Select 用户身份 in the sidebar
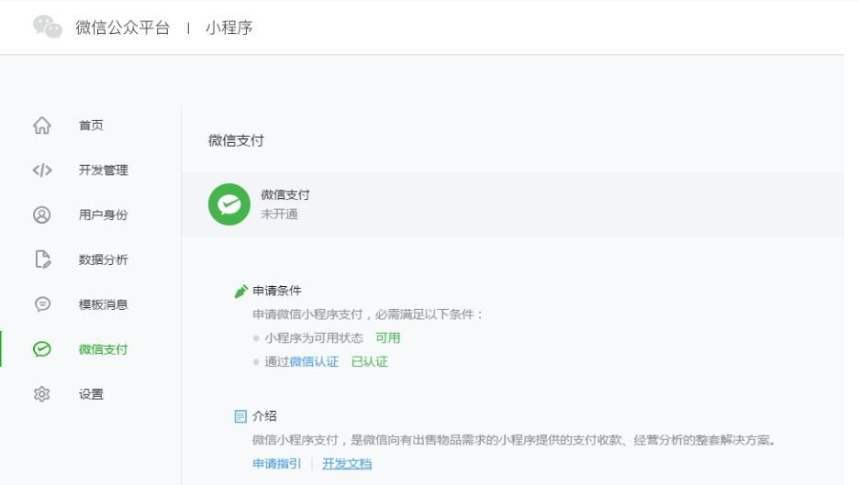859x485 pixels. coord(103,215)
